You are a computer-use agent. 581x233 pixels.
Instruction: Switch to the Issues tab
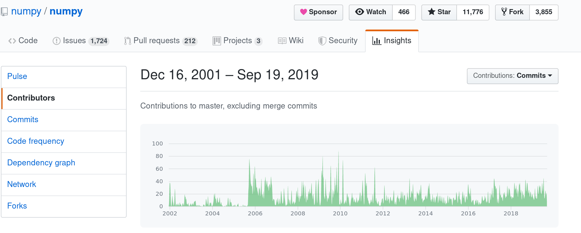pos(81,41)
